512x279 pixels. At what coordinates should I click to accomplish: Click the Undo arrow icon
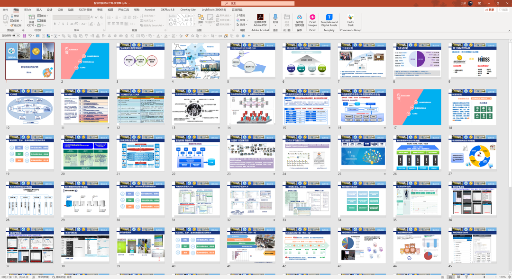pos(30,36)
